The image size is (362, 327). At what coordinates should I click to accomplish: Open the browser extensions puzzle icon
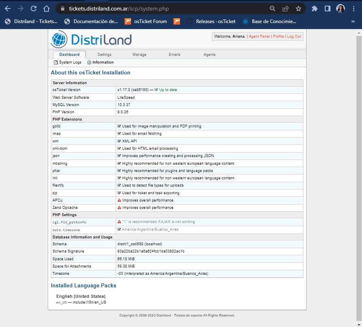[x=314, y=8]
